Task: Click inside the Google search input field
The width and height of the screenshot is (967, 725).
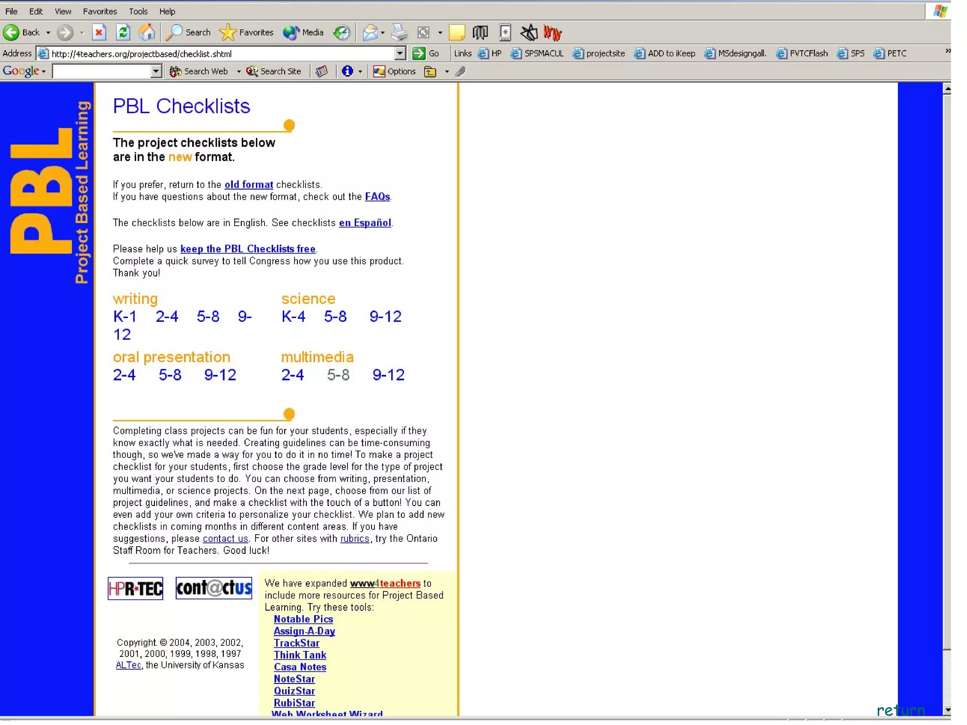Action: 102,71
